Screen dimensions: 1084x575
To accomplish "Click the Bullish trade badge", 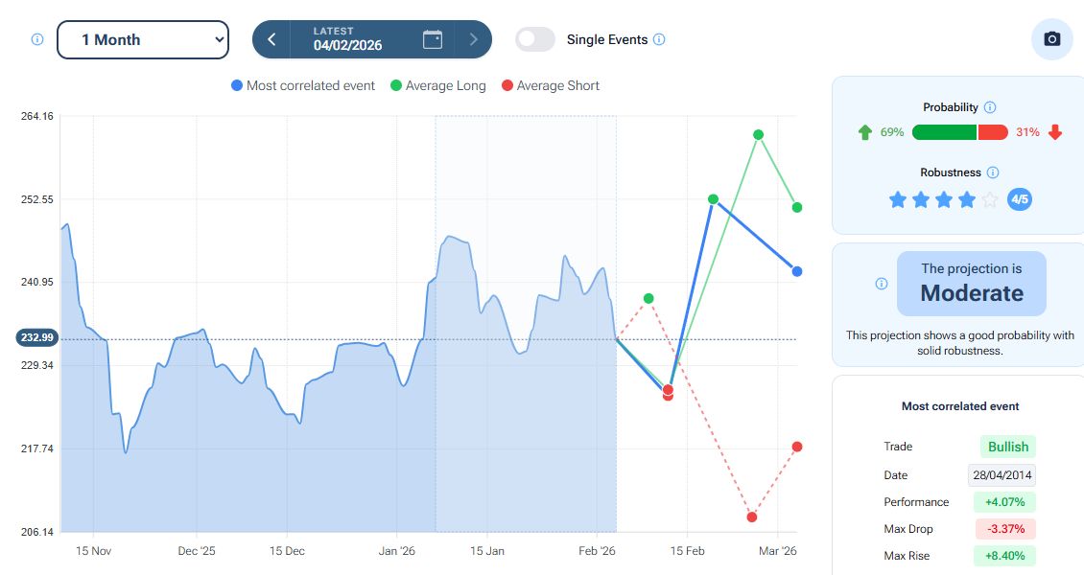I will tap(1007, 447).
